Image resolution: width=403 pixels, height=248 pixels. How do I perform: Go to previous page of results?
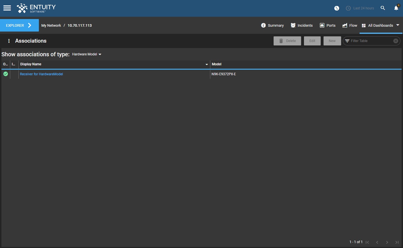pyautogui.click(x=377, y=242)
